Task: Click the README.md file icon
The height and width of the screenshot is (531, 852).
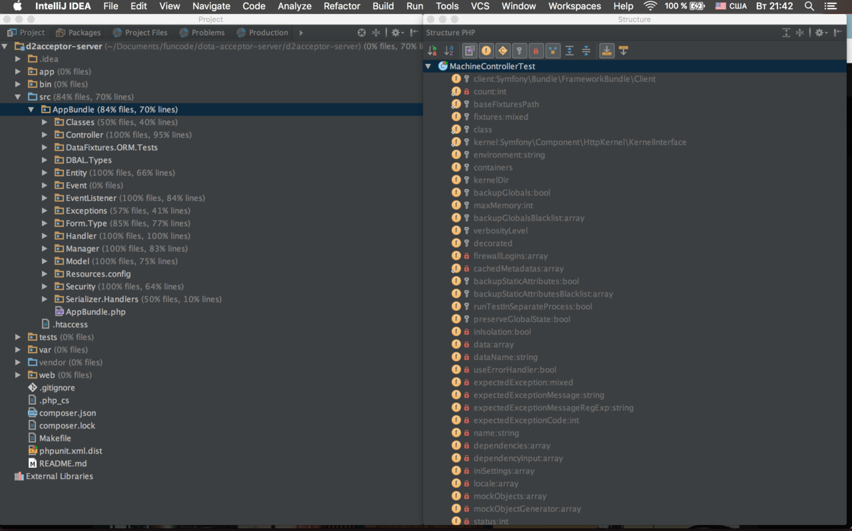Action: click(x=33, y=464)
